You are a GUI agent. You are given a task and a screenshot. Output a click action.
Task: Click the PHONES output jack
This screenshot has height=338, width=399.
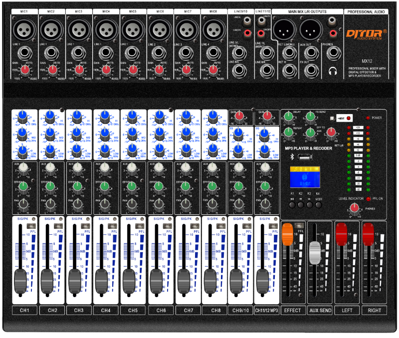coord(334,53)
